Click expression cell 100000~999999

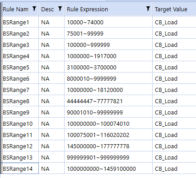coord(108,45)
